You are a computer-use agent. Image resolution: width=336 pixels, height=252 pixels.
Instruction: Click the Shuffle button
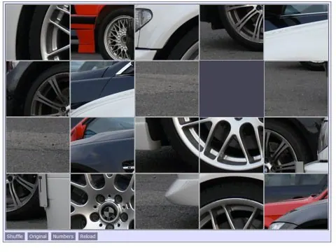point(15,237)
